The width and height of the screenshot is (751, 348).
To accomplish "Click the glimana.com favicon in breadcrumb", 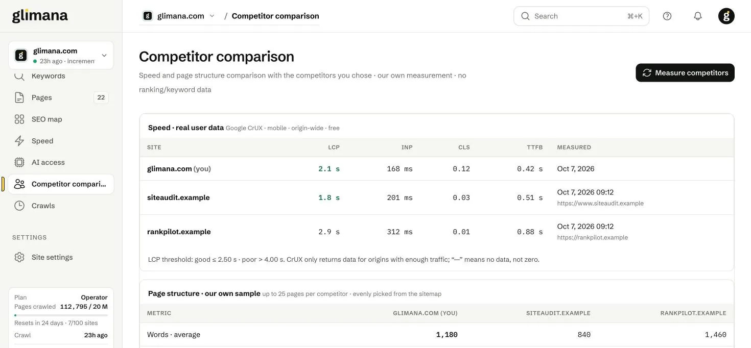I will click(148, 16).
